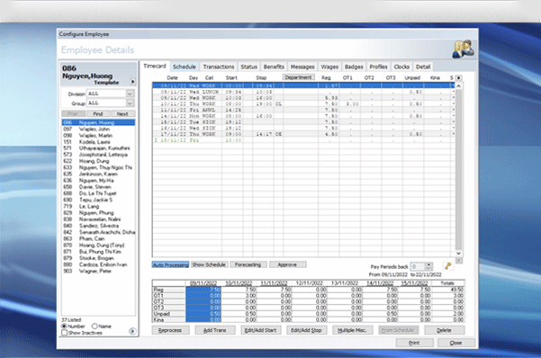
Task: Select the green 18/11/22 Fri timecard row
Action: click(x=303, y=140)
